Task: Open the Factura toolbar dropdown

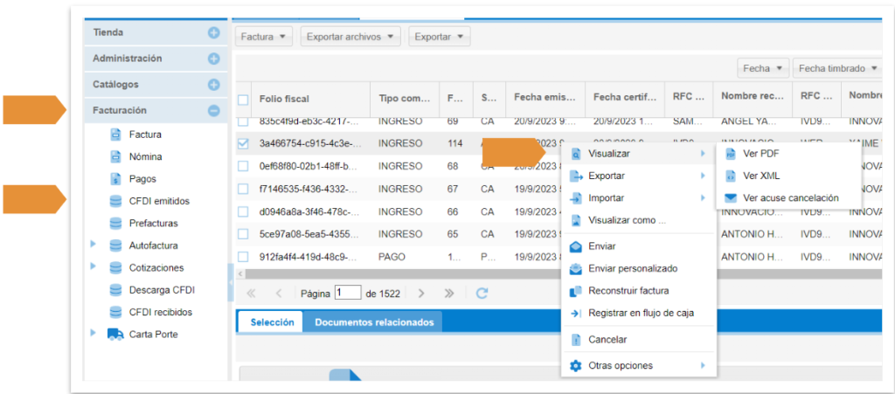Action: pos(264,37)
